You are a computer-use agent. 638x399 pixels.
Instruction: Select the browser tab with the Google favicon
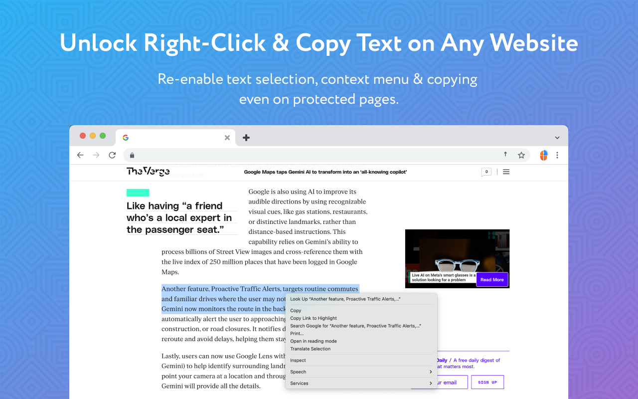[175, 138]
